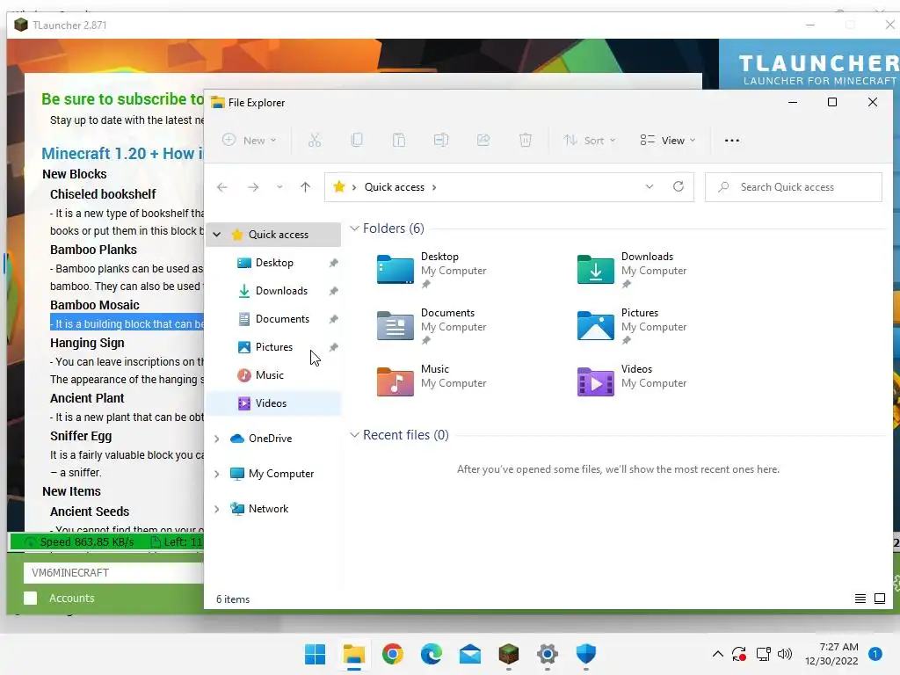Collapse the Folders (6) group
The image size is (900, 675).
(355, 229)
